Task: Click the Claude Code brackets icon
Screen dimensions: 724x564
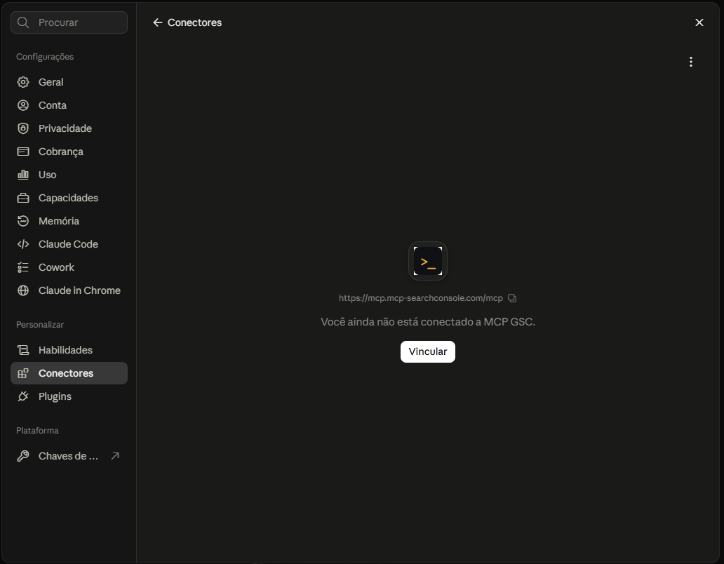Action: [x=23, y=244]
